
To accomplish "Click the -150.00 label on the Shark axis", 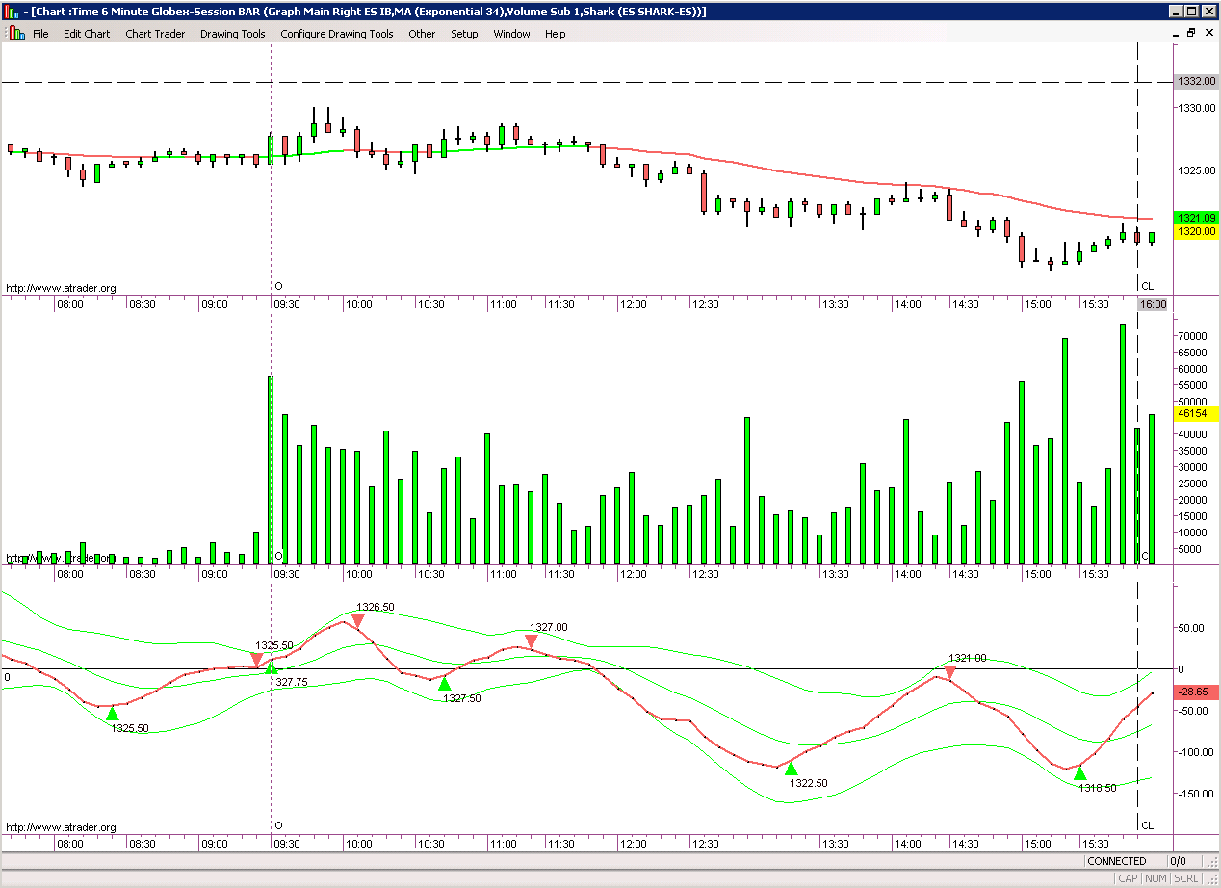I will point(1198,794).
